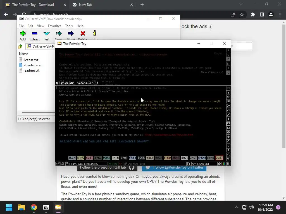Screen dimensions: 286x214
Task: Toggle the D decorations option
Action: click(228, 59)
